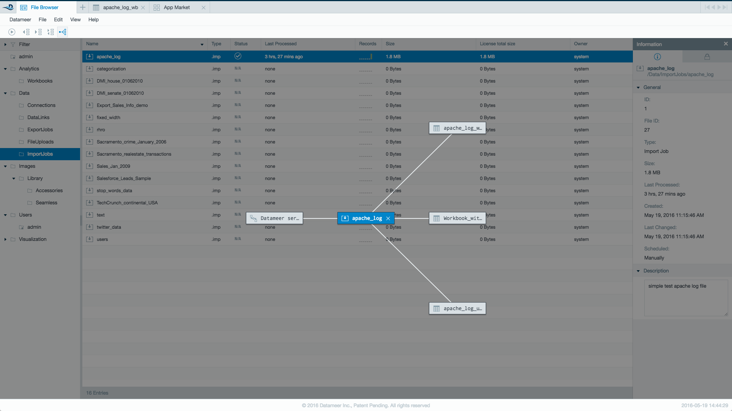Screen dimensions: 732x411
Task: Select the Workbooks folder in tree
Action: pos(40,81)
